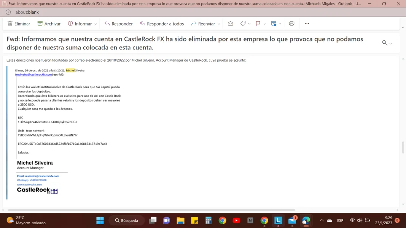The width and height of the screenshot is (406, 228).
Task: Expand the zoom dropdown chevron
Action: pyautogui.click(x=390, y=43)
